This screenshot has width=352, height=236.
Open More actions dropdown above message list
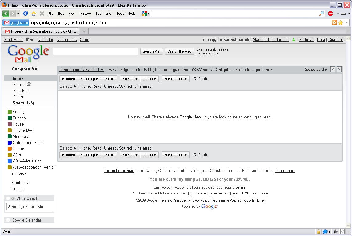176,79
